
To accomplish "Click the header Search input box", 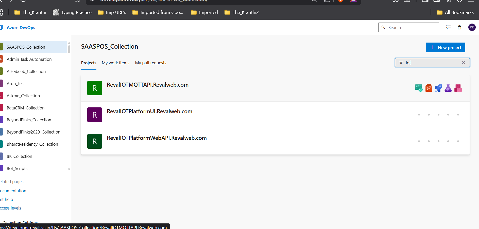I will [411, 28].
